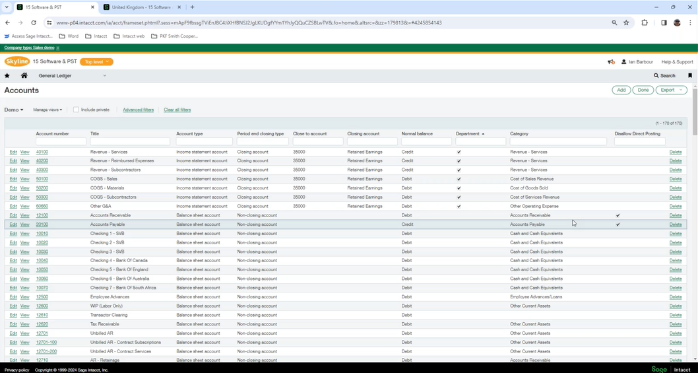Open Help & Support menu
698x373 pixels.
coord(677,62)
